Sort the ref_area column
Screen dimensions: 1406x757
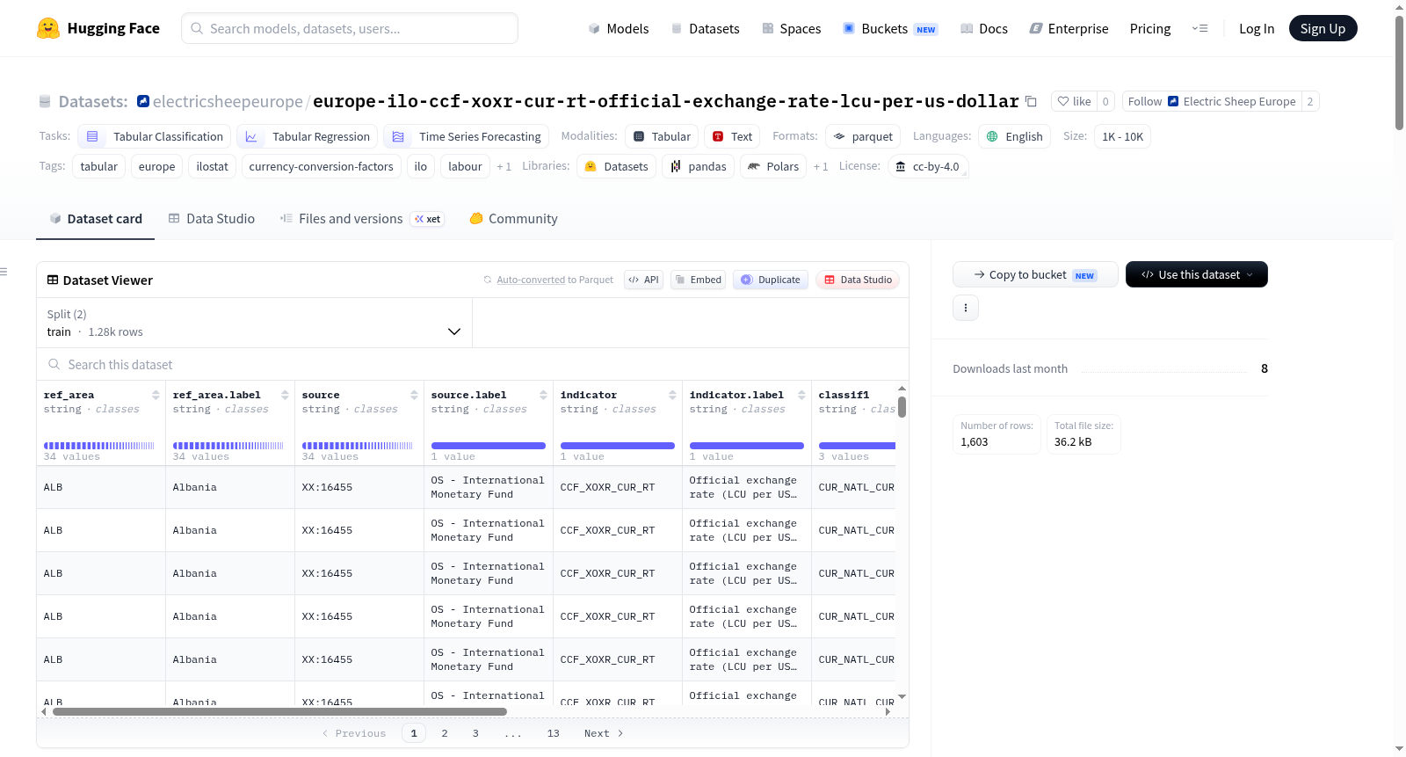tap(156, 395)
